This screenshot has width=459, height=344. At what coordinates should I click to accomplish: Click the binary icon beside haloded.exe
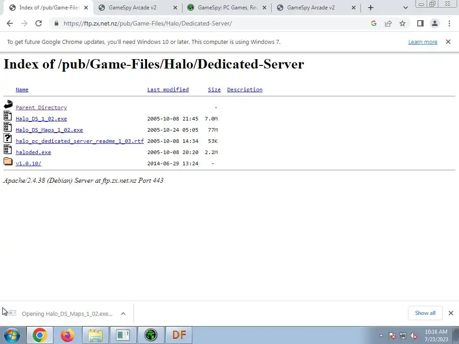[x=8, y=149]
